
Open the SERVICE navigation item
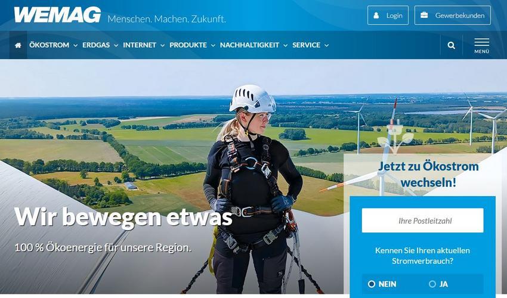311,45
